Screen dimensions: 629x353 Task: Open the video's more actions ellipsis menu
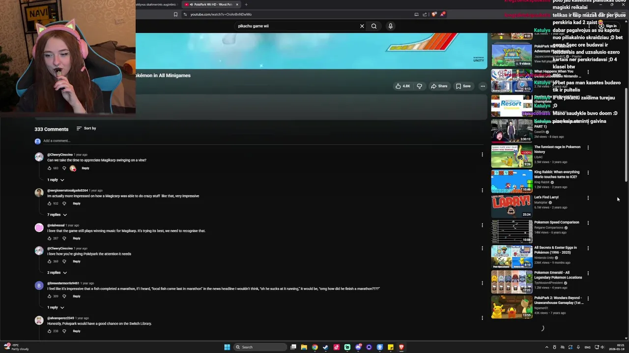[x=483, y=86]
